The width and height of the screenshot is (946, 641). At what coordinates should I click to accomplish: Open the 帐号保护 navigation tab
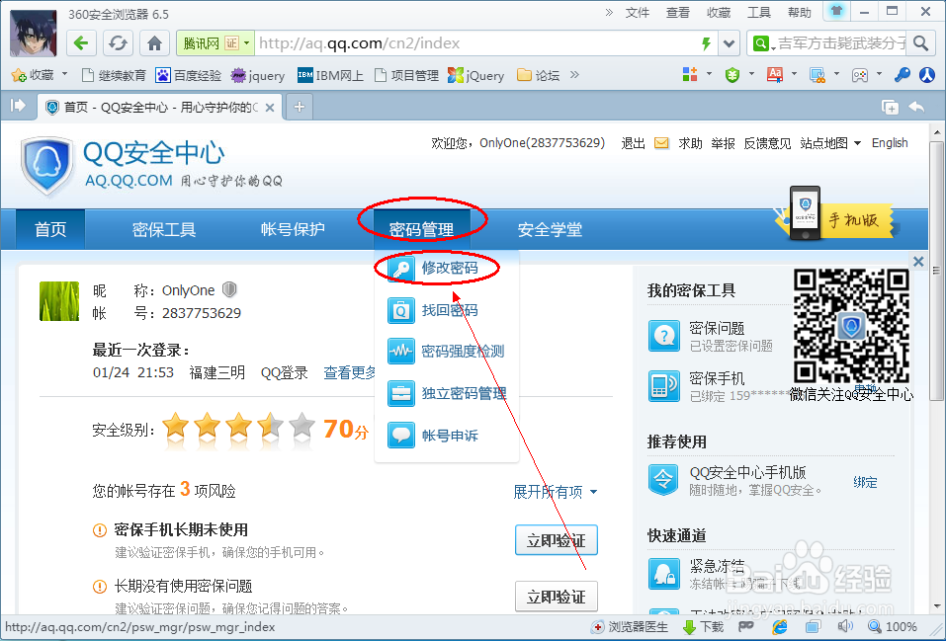pyautogui.click(x=293, y=229)
